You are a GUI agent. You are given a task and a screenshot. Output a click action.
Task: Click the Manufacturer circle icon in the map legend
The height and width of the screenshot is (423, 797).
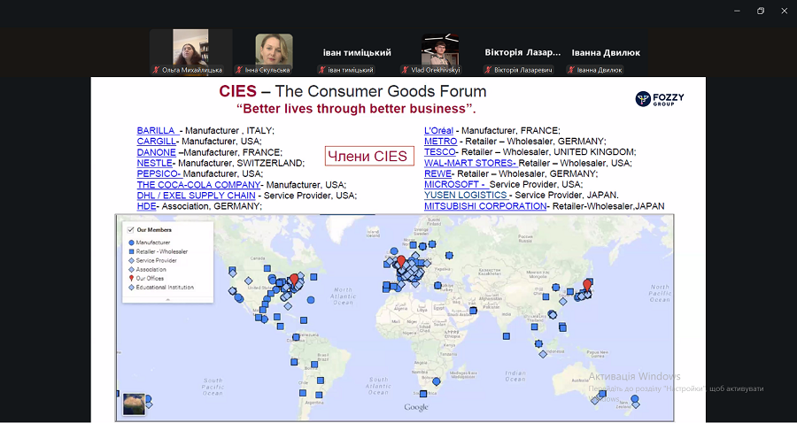coord(132,242)
